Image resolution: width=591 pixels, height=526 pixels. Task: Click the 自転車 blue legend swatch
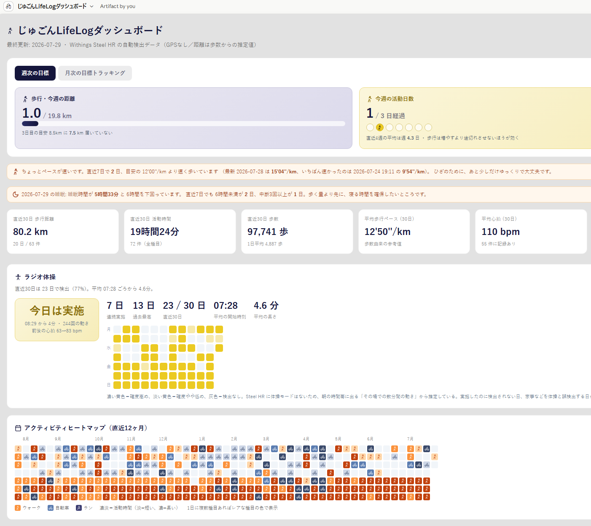(x=51, y=508)
